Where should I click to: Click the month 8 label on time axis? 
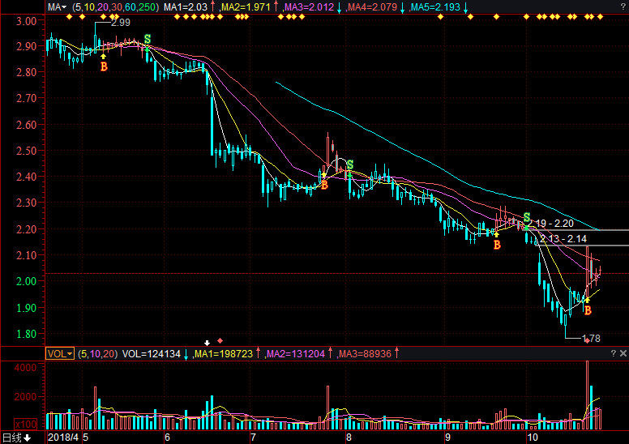349,438
